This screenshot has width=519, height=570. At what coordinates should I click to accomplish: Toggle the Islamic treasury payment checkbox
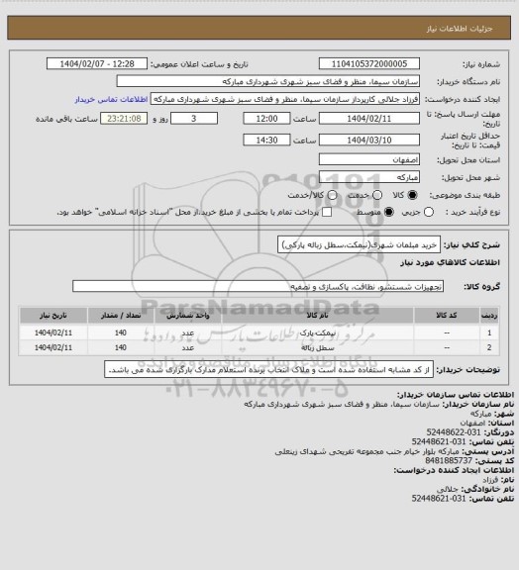[327, 213]
